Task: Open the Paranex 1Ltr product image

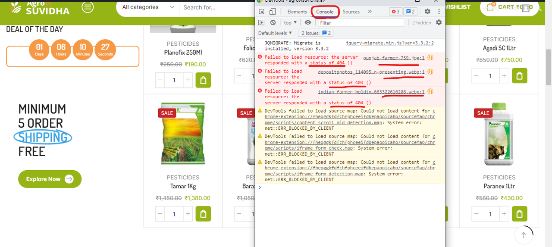Action: (499, 133)
